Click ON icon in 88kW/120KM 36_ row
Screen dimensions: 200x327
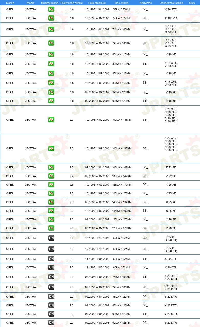[x=51, y=297]
